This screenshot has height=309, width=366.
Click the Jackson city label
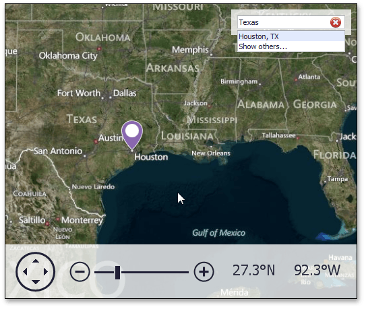195,103
